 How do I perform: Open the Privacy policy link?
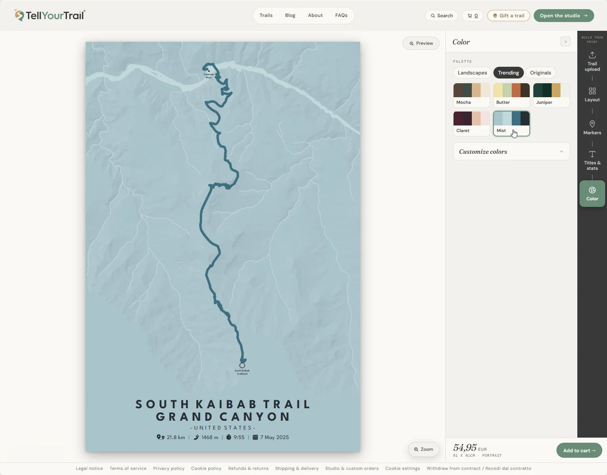tap(169, 468)
